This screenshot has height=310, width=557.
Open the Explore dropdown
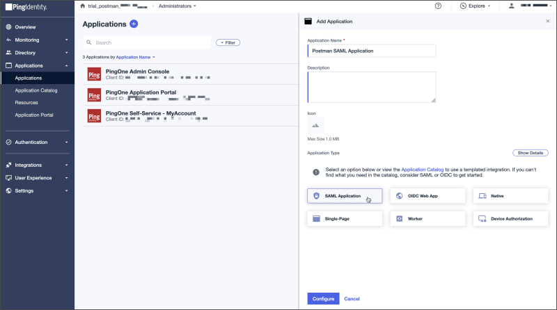[x=475, y=6]
